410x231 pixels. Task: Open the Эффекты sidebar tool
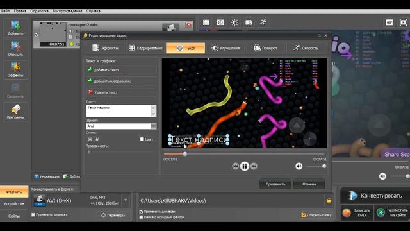15,70
